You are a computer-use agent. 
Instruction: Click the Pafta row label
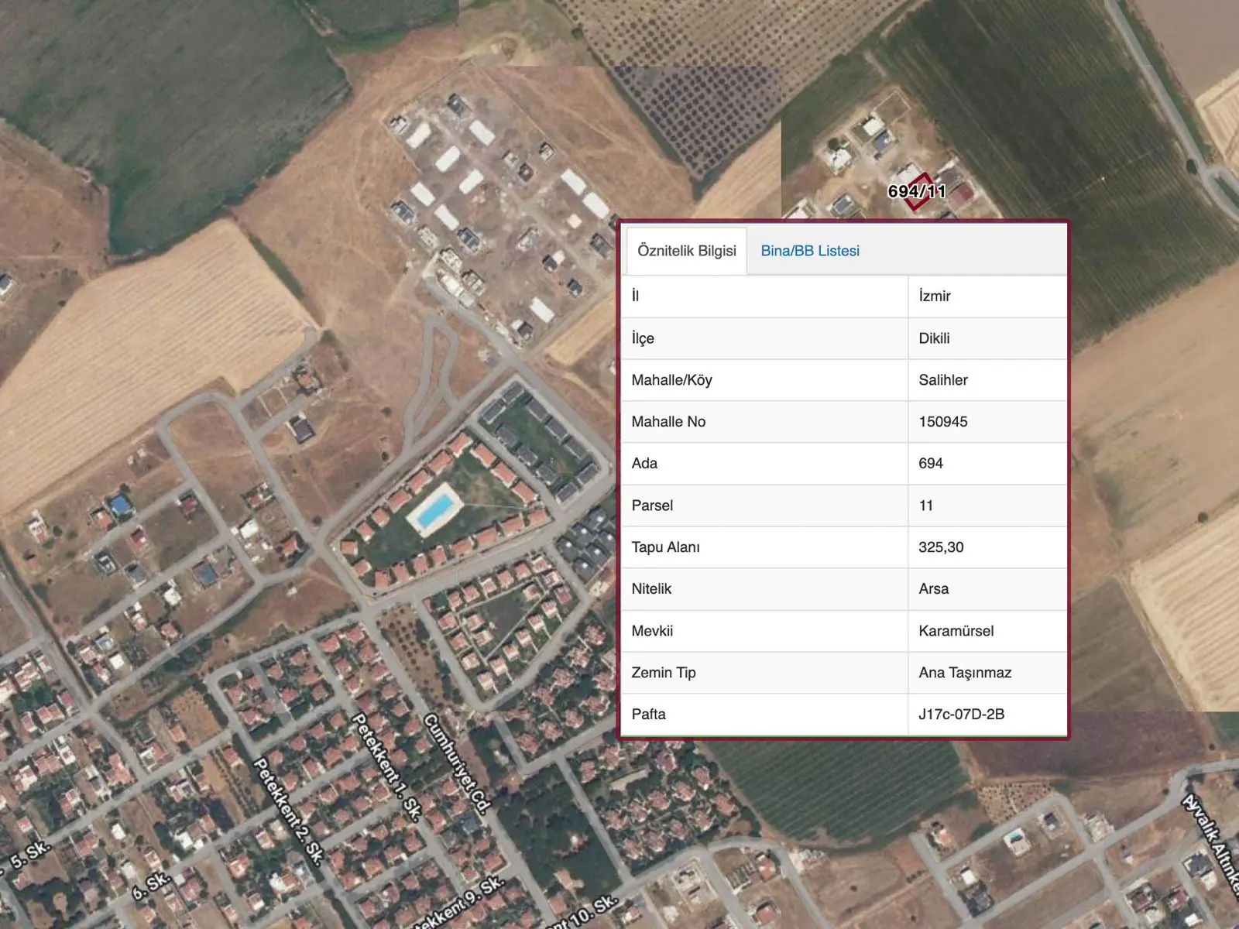click(648, 715)
